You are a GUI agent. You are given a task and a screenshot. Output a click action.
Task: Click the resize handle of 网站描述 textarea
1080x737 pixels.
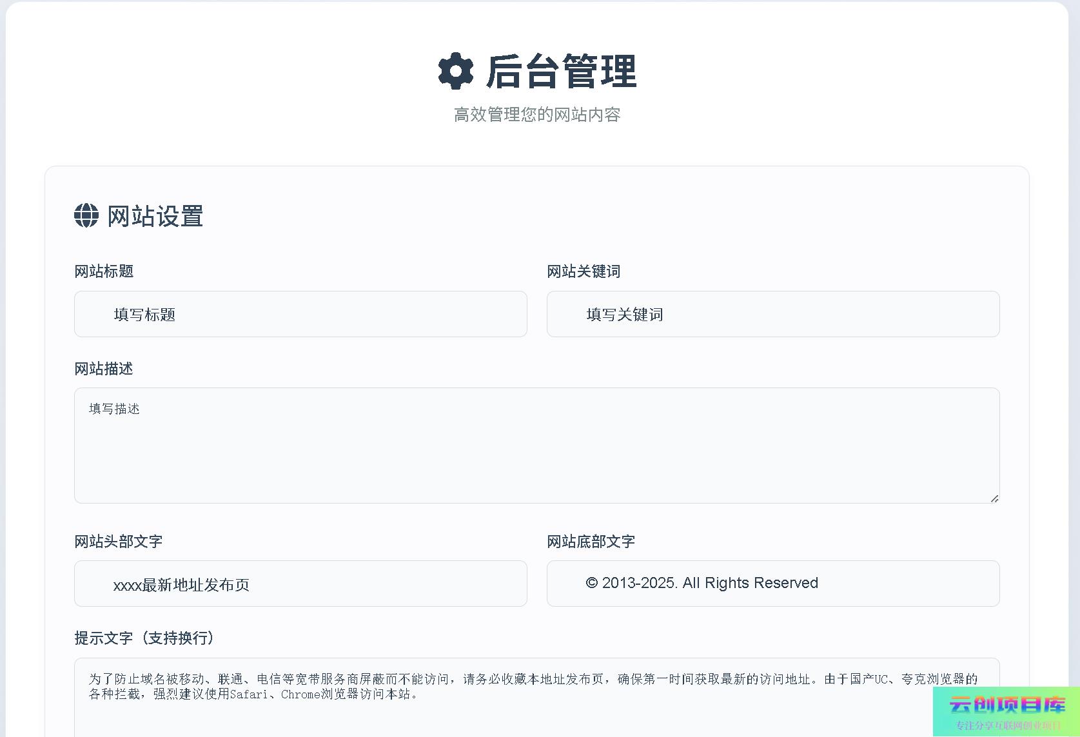(994, 498)
